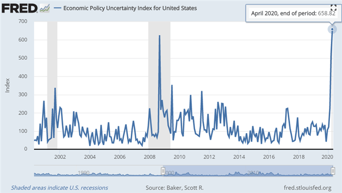Click the small chart icon beside FRED logo
This screenshot has width=342, height=193.
coord(45,9)
